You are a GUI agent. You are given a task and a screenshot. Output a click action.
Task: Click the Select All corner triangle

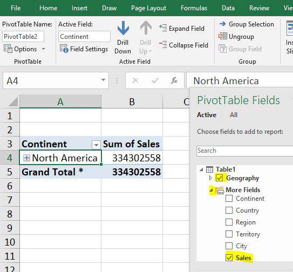(13, 101)
